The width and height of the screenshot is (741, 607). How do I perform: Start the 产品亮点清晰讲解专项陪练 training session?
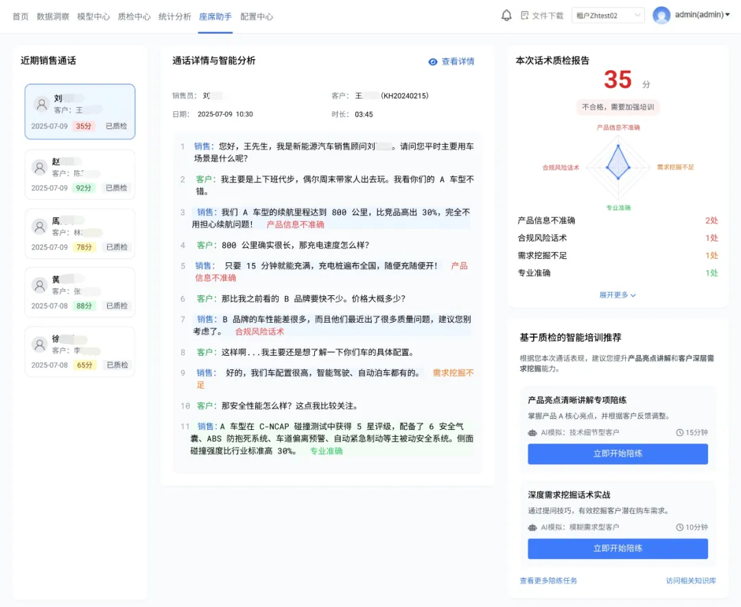coord(617,454)
